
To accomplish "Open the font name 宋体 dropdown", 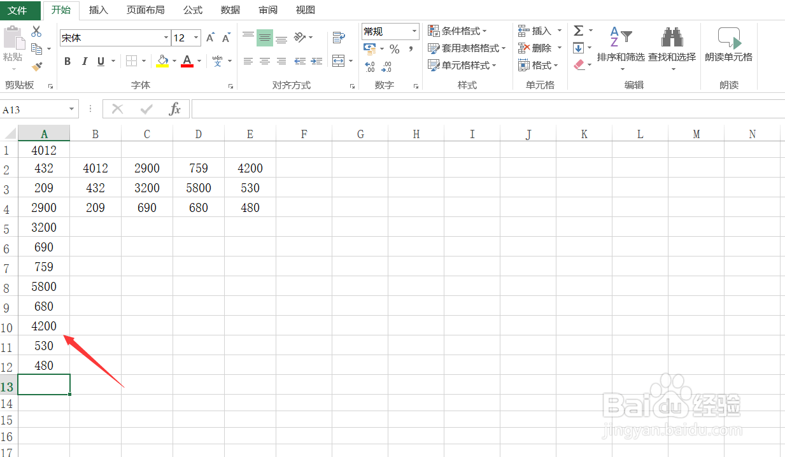I will tap(167, 38).
